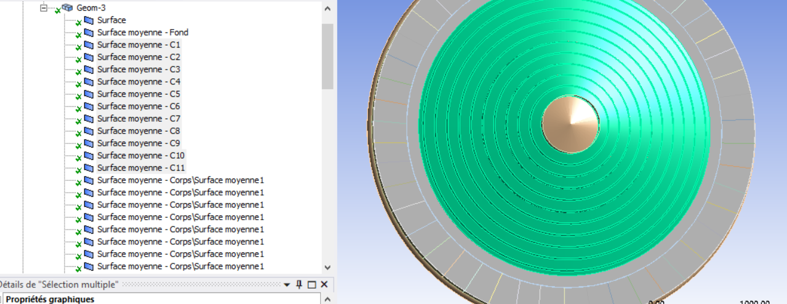Click the blue surface icon of C8
787x304 pixels.
[x=89, y=131]
